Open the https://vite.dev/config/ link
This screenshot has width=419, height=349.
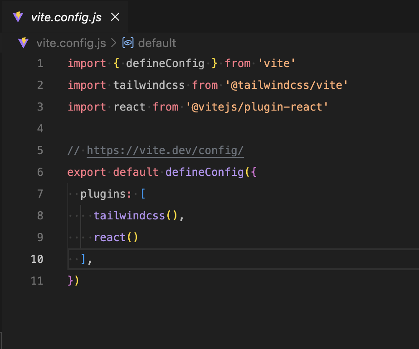tap(165, 150)
